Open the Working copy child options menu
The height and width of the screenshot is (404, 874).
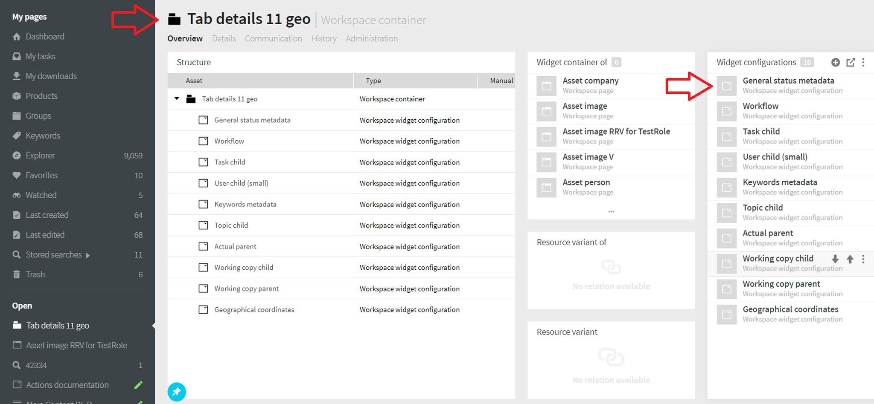863,259
